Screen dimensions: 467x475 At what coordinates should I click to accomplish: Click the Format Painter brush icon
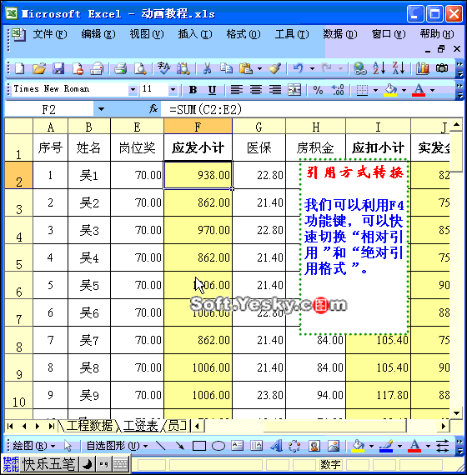(274, 68)
